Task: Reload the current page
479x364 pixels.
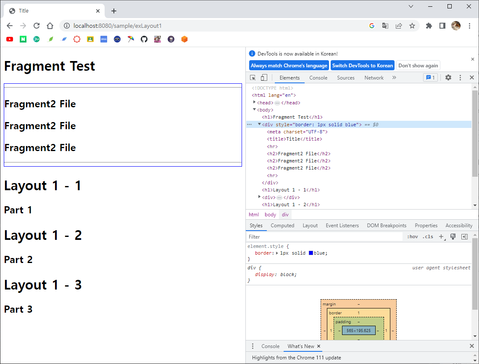Action: coord(37,26)
